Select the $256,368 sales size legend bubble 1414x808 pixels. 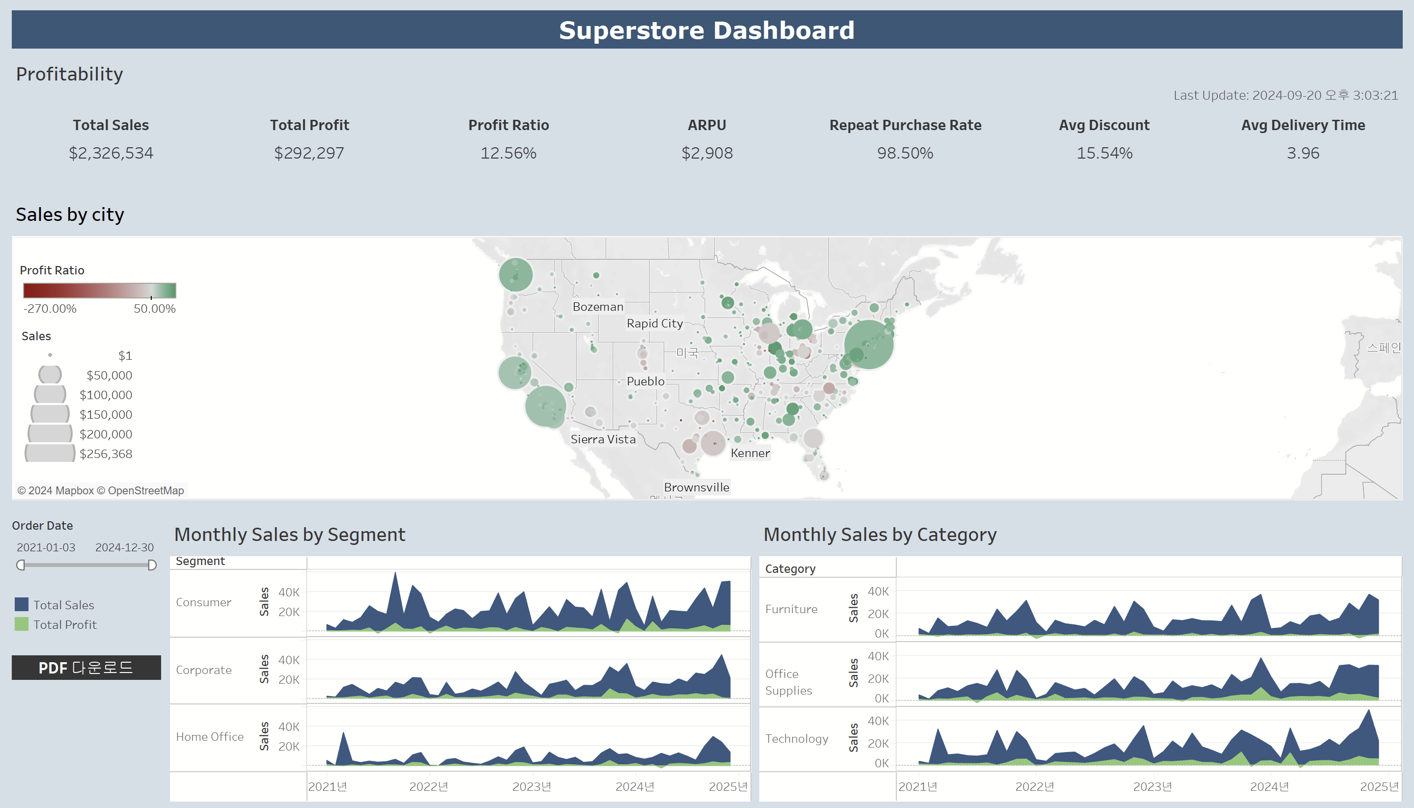point(50,454)
